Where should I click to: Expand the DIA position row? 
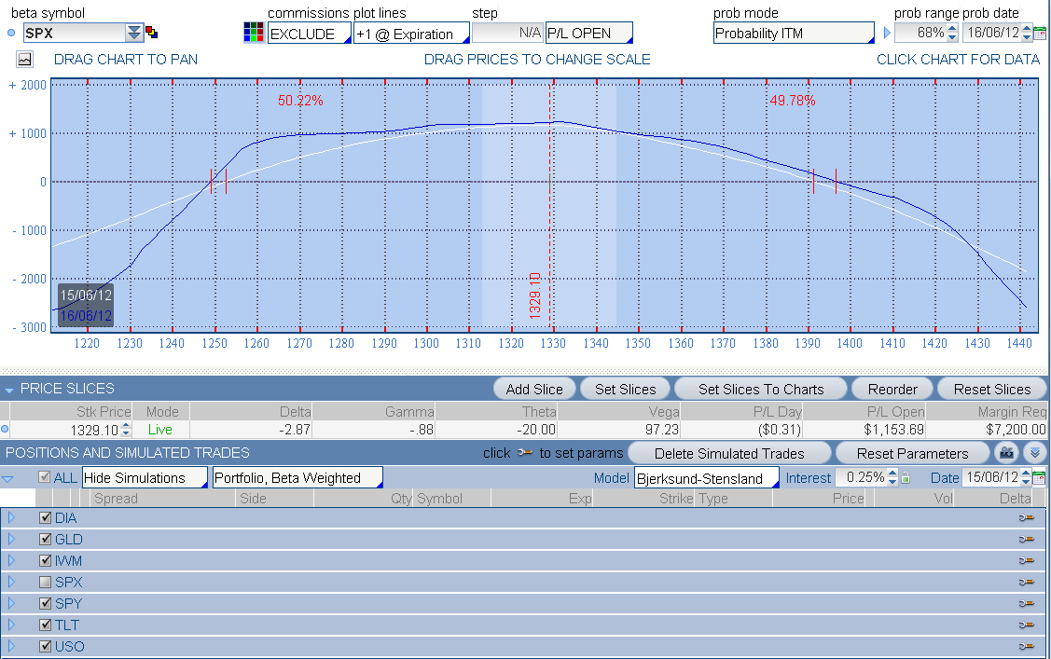coord(11,517)
